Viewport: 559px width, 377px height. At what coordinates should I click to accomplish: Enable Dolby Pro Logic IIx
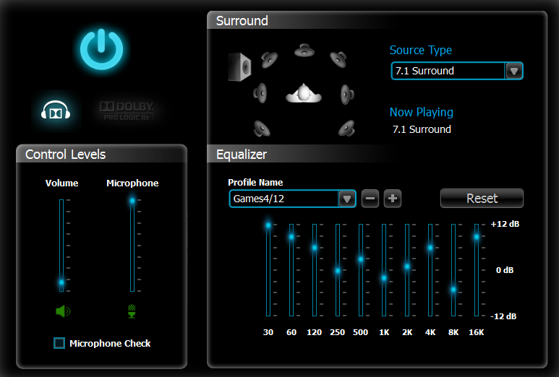127,111
